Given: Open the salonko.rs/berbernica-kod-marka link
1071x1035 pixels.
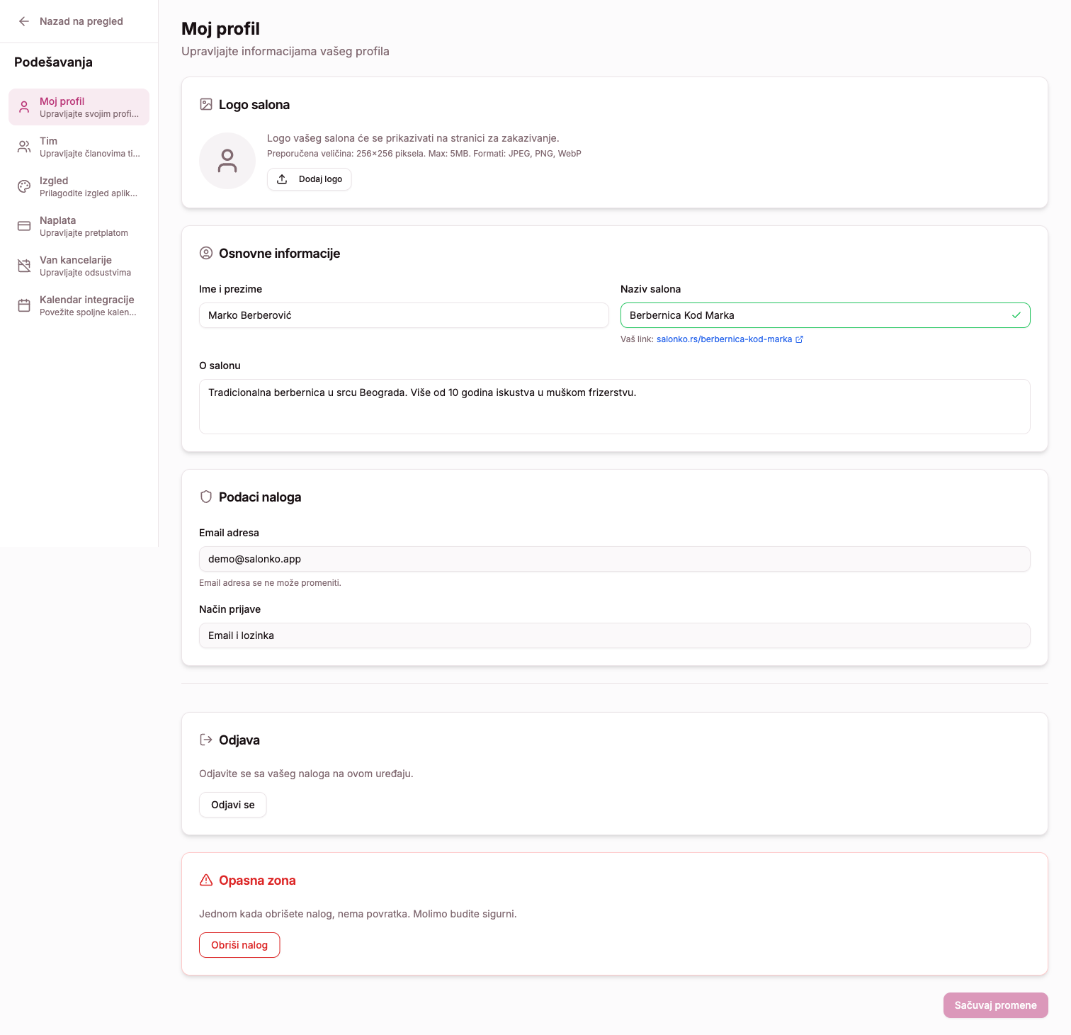Looking at the screenshot, I should pyautogui.click(x=724, y=339).
